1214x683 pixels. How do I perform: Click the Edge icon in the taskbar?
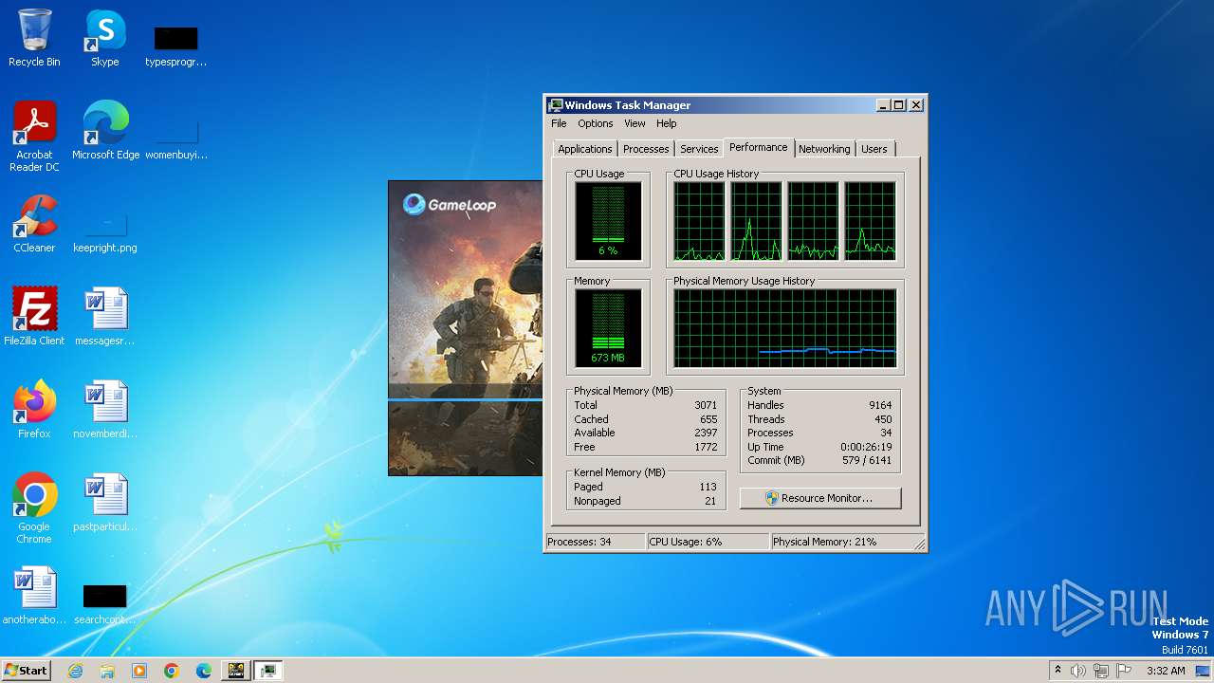pos(204,671)
